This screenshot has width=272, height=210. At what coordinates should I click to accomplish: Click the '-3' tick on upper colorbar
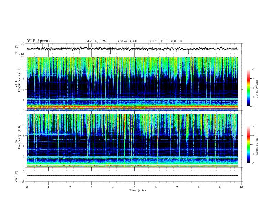pyautogui.click(x=253, y=69)
